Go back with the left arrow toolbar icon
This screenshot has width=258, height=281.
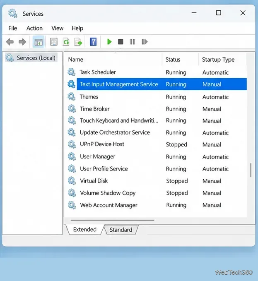(10, 42)
